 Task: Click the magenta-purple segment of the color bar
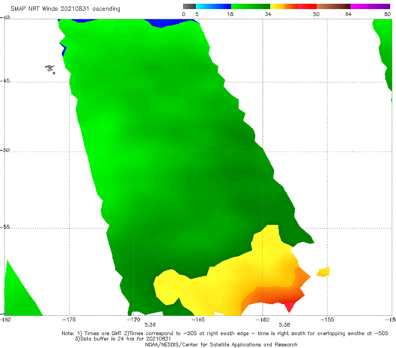370,6
